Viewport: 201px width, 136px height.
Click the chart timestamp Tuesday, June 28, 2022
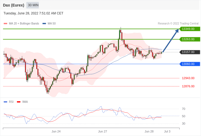coord(33,13)
